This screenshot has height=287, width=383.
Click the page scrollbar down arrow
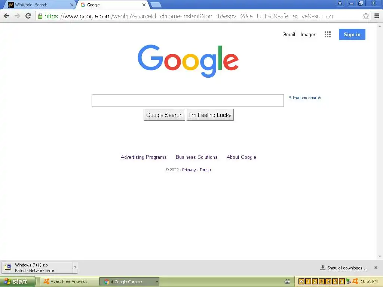click(380, 256)
